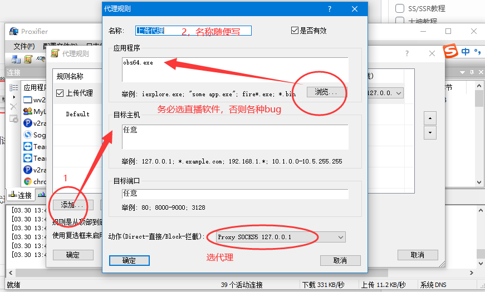Click 取消 in the rules list window
This screenshot has width=485, height=292.
[418, 255]
